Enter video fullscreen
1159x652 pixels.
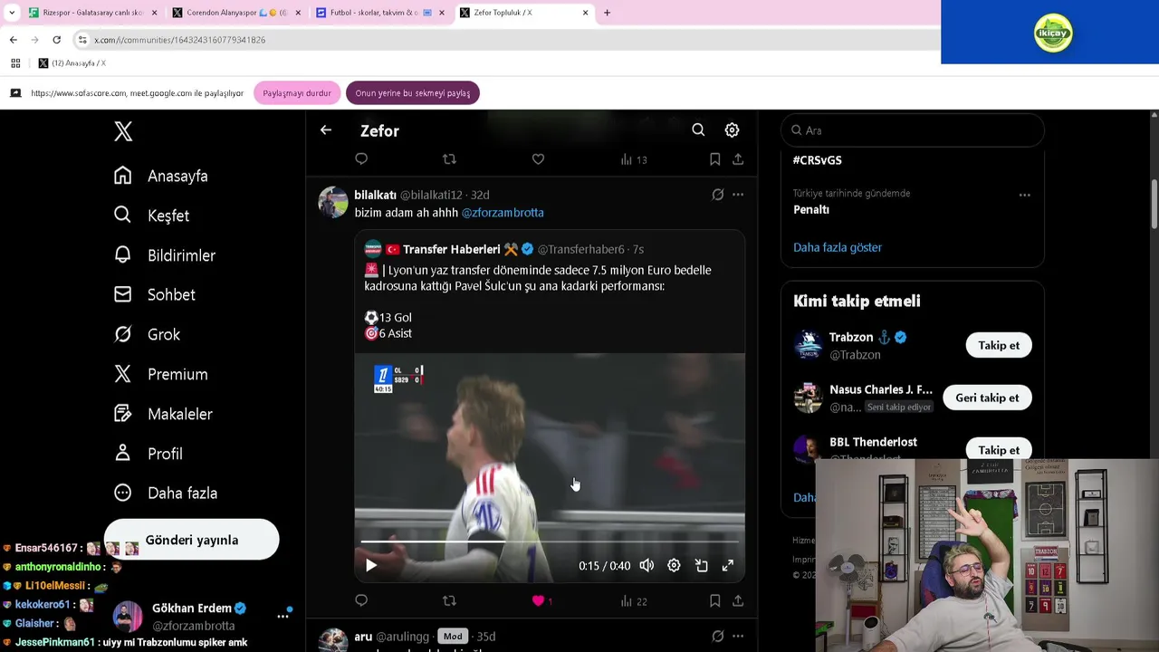click(728, 565)
